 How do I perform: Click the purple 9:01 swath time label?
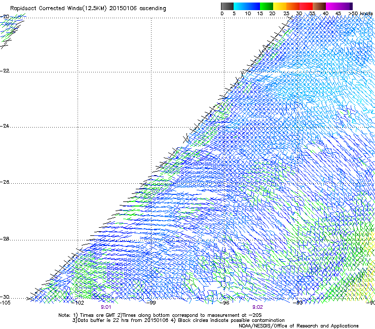[x=106, y=307]
